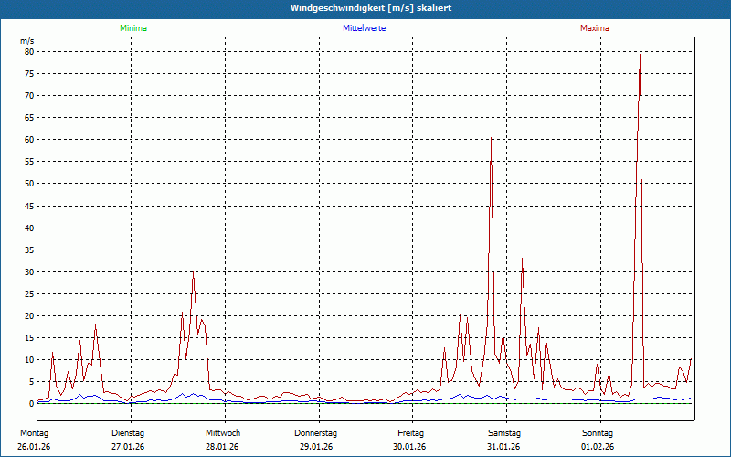731x457 pixels.
Task: Click the 80 y-axis tick label
Action: point(28,51)
